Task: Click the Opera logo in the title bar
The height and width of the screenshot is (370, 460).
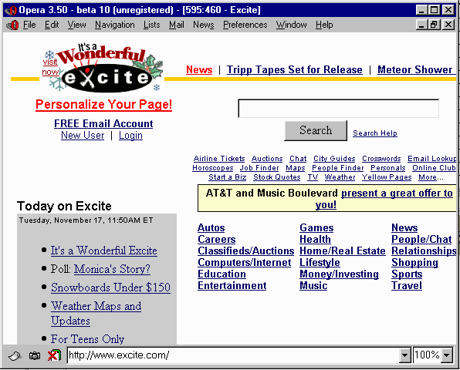Action: click(x=11, y=10)
